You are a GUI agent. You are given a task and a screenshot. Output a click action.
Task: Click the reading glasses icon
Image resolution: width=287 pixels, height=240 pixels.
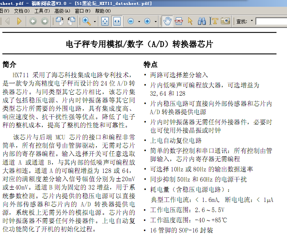pyautogui.click(x=179, y=21)
